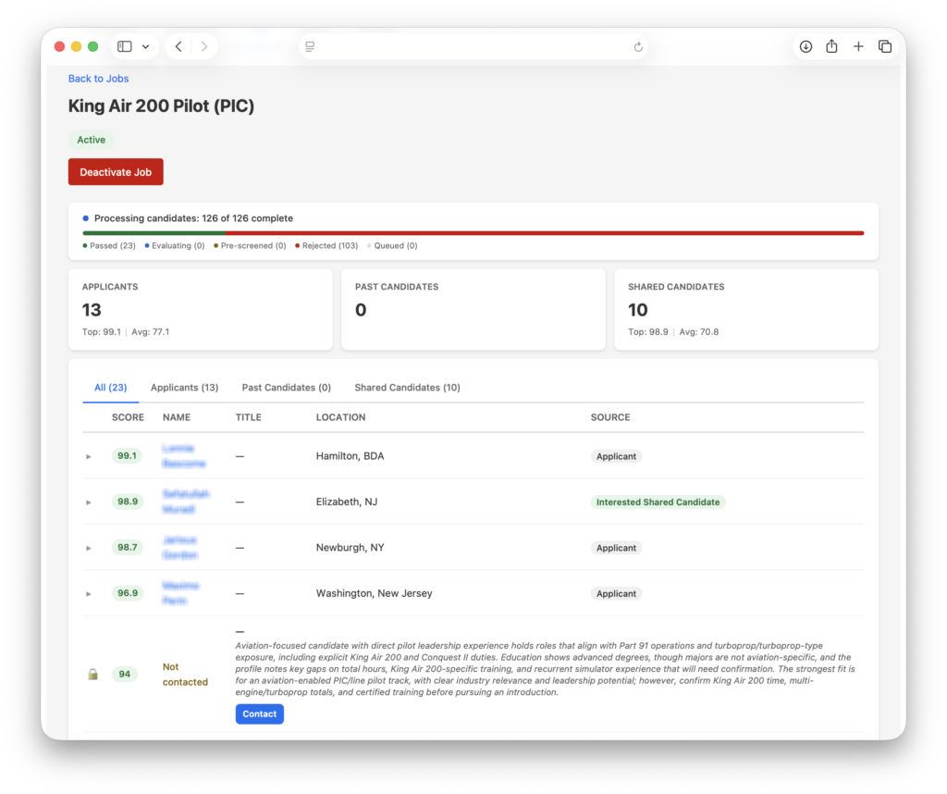
Task: Switch to Past Candidates (0) tab
Action: pos(287,388)
